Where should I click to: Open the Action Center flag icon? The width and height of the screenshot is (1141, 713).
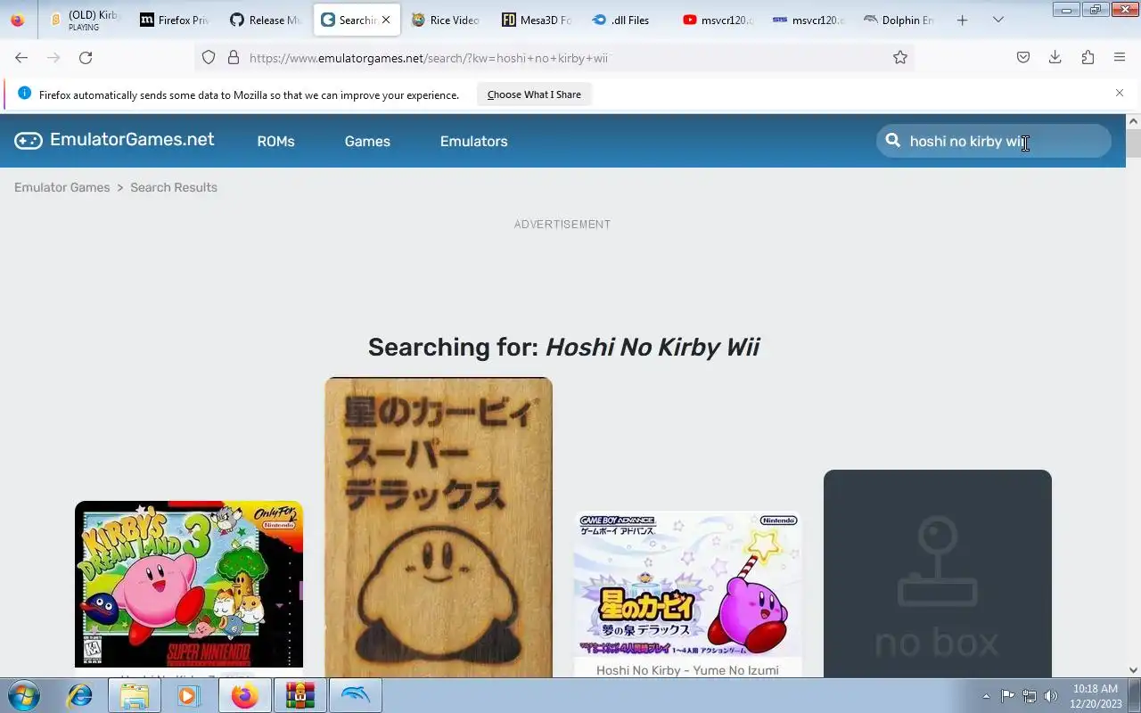[x=1007, y=696]
